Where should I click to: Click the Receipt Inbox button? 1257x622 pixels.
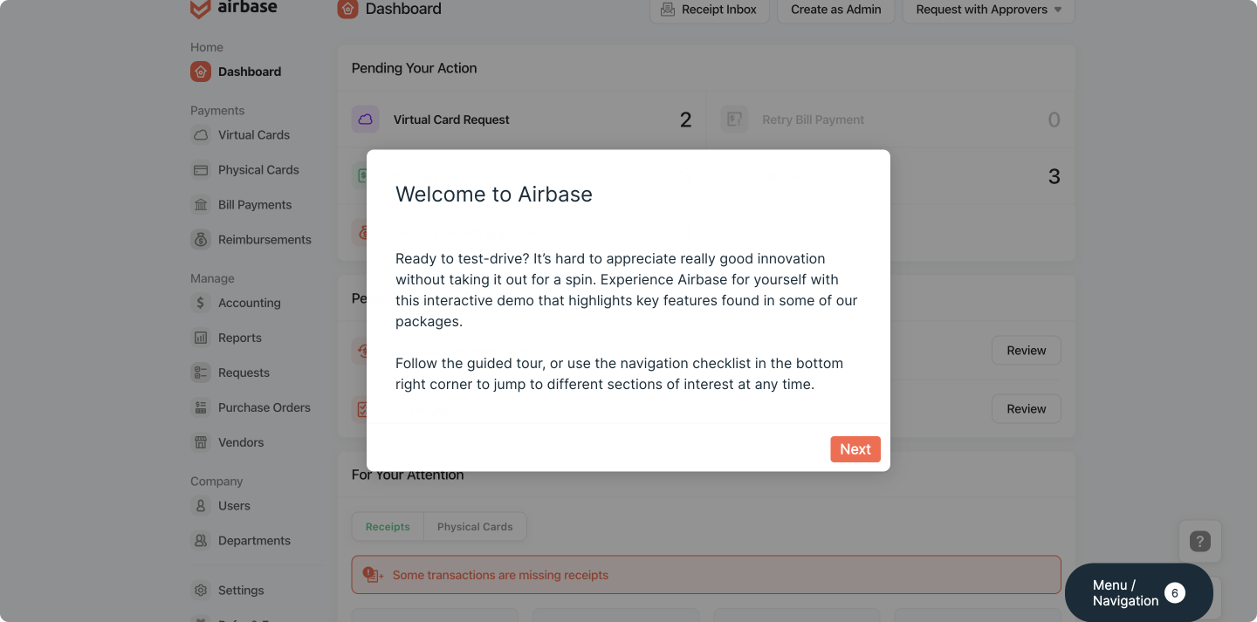[x=710, y=10]
